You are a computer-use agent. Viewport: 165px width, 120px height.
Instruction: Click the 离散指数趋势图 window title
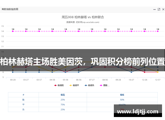[x=10, y=9]
